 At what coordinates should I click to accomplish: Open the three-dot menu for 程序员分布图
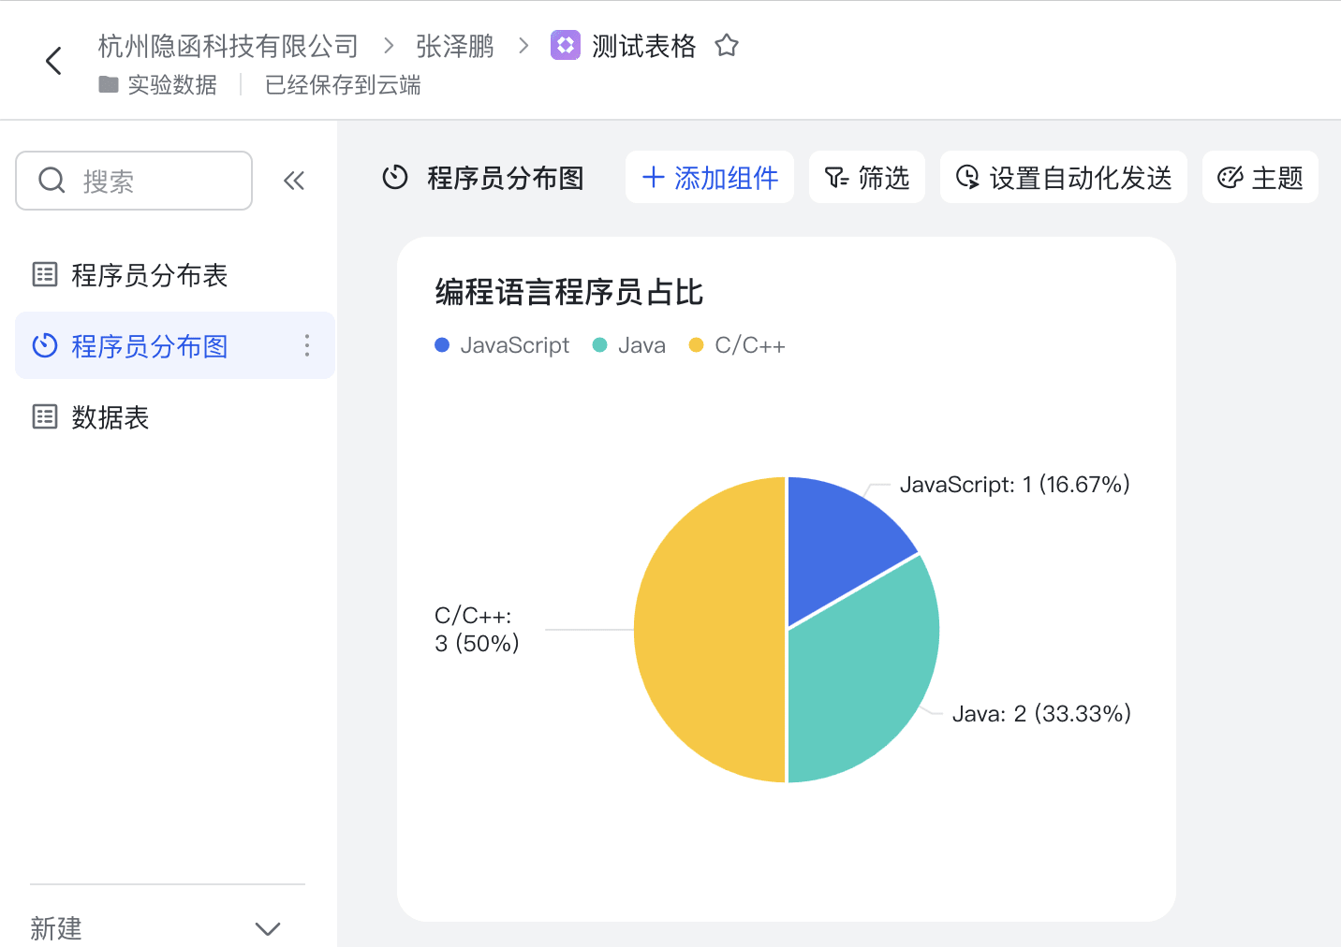pos(306,345)
